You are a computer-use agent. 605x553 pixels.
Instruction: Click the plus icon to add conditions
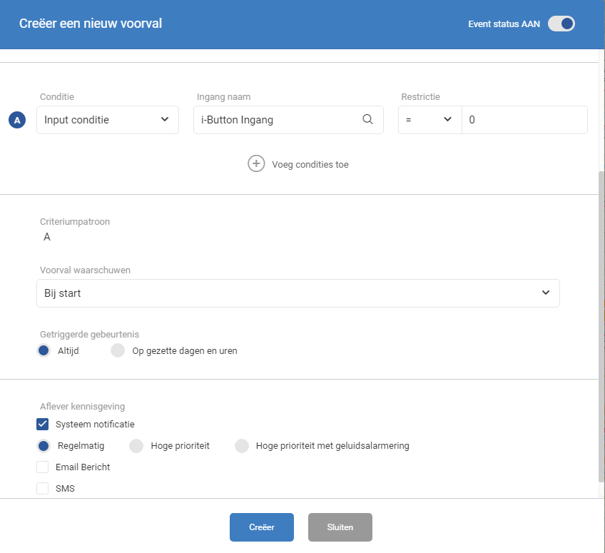[256, 163]
